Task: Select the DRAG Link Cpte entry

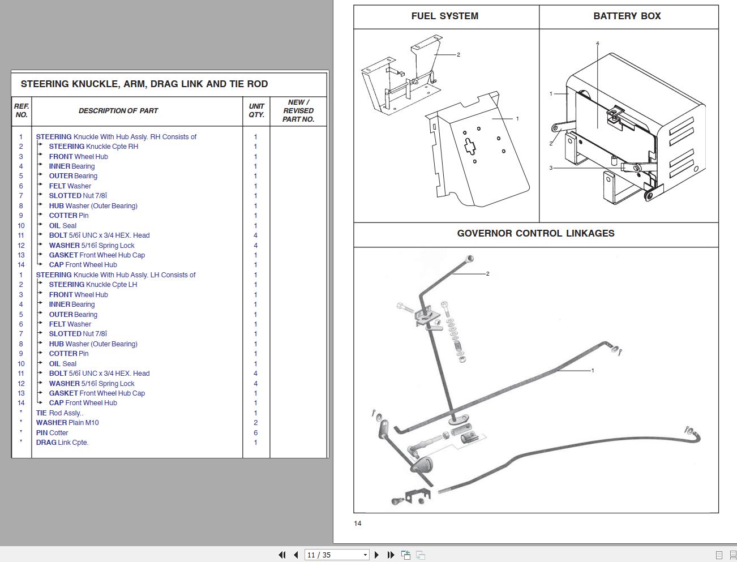Action: (x=62, y=442)
